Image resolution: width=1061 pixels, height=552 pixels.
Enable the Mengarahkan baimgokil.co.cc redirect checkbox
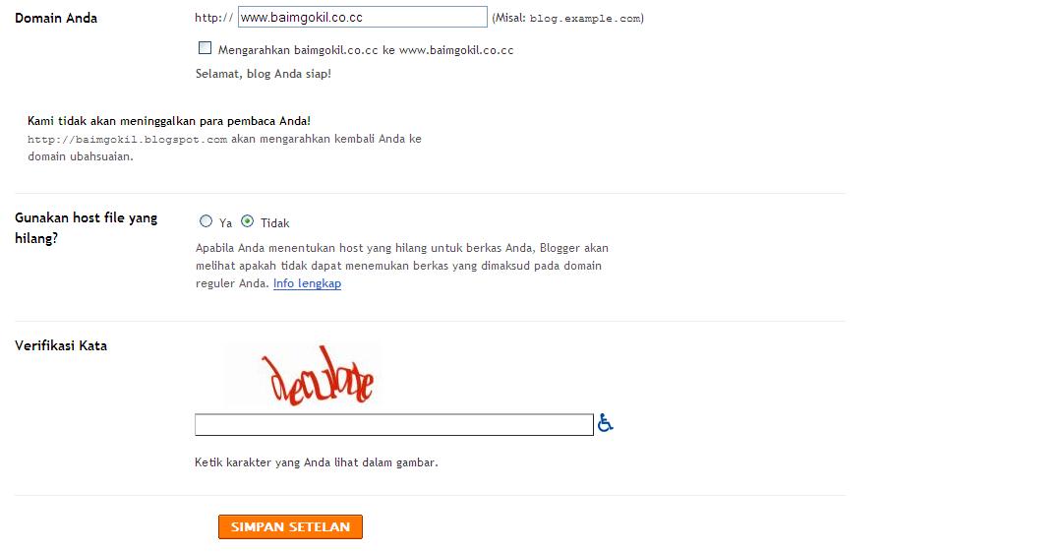205,48
